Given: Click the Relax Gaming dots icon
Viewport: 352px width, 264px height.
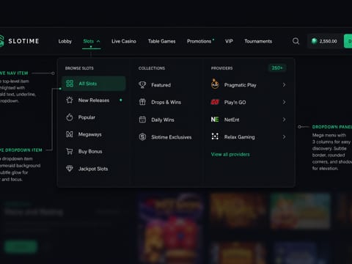Looking at the screenshot, I should 215,136.
